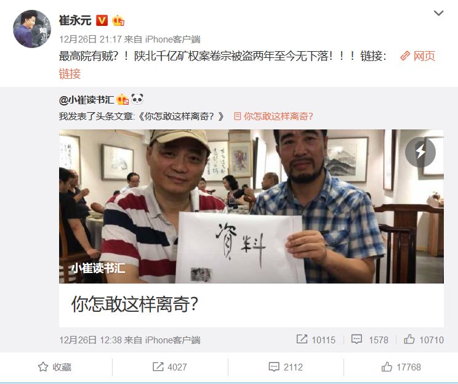458x384 pixels.
Task: Open the 网页链接 web link
Action: 418,56
